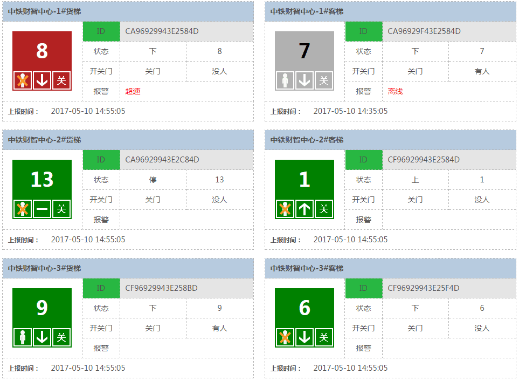Image resolution: width=519 pixels, height=381 pixels.
Task: Click the stopped dash icon in 2#货梯 tile
Action: [42, 209]
